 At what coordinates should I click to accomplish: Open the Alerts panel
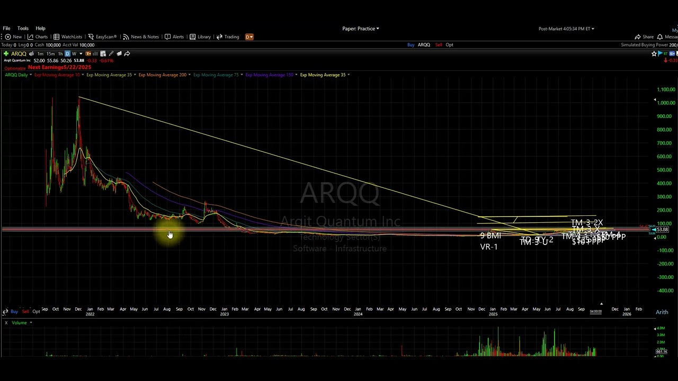[x=174, y=37]
